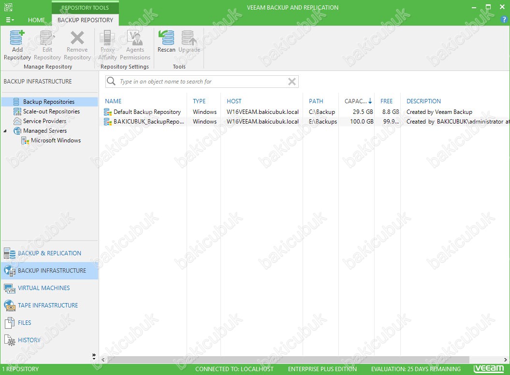Select Scale-out Repositories in the tree
The image size is (510, 375).
[51, 111]
